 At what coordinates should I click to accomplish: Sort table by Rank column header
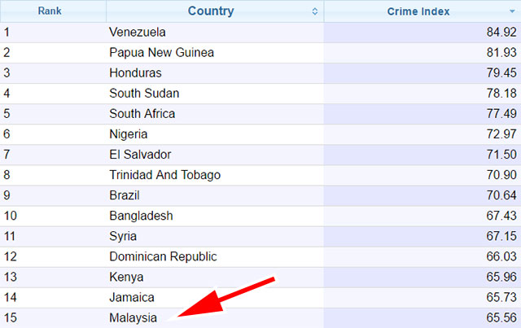coord(50,11)
